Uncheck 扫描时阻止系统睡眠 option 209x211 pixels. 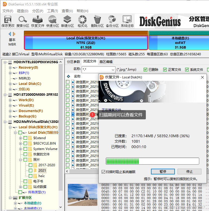104,172
